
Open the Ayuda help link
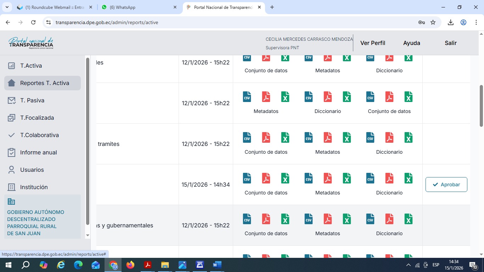point(411,43)
